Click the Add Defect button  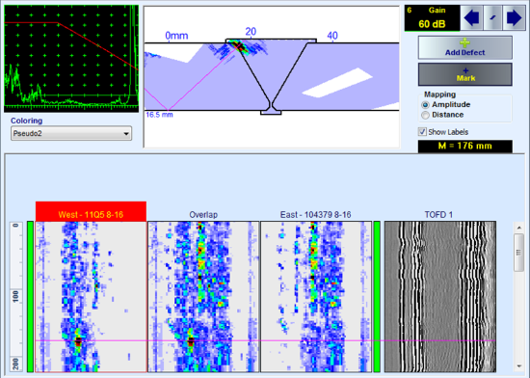(465, 47)
